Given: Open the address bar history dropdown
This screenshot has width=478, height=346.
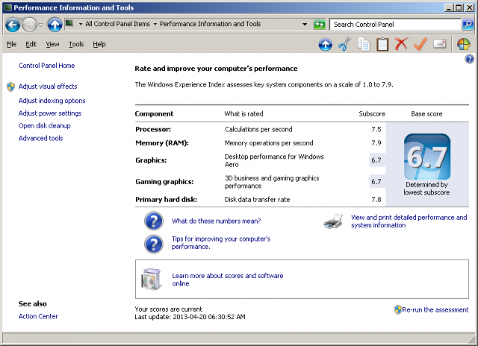Looking at the screenshot, I should click(x=305, y=25).
